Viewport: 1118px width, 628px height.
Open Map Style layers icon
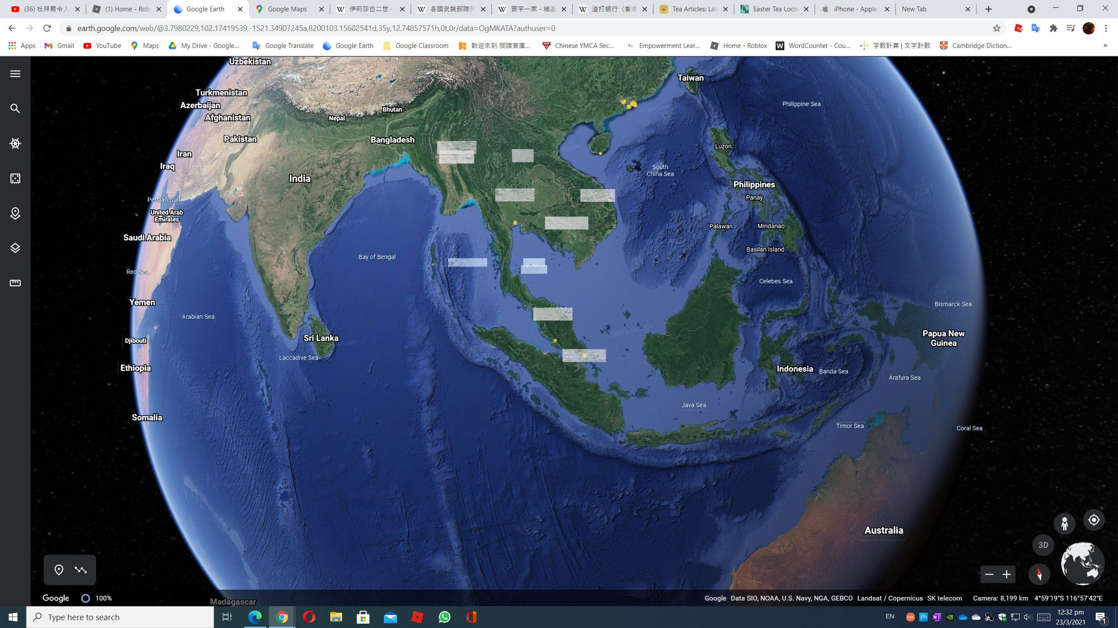coord(15,248)
